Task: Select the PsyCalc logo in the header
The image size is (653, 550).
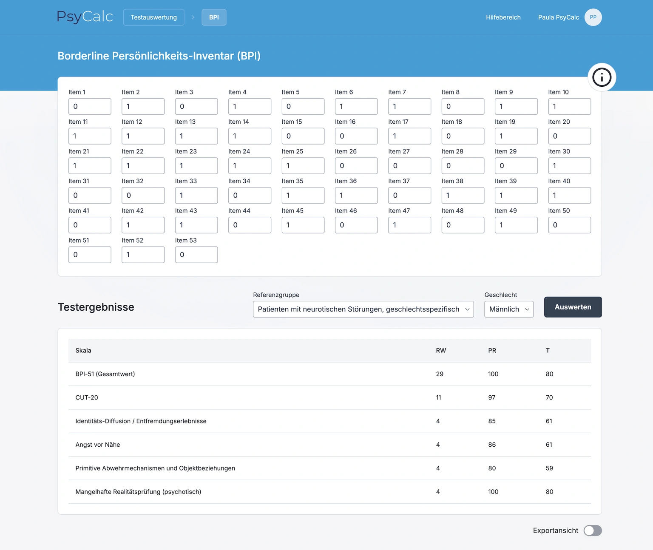Action: (x=84, y=17)
